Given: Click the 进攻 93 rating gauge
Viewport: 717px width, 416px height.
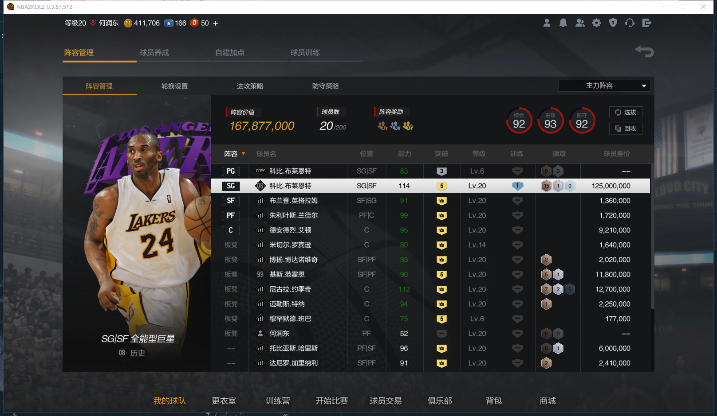Looking at the screenshot, I should tap(551, 121).
